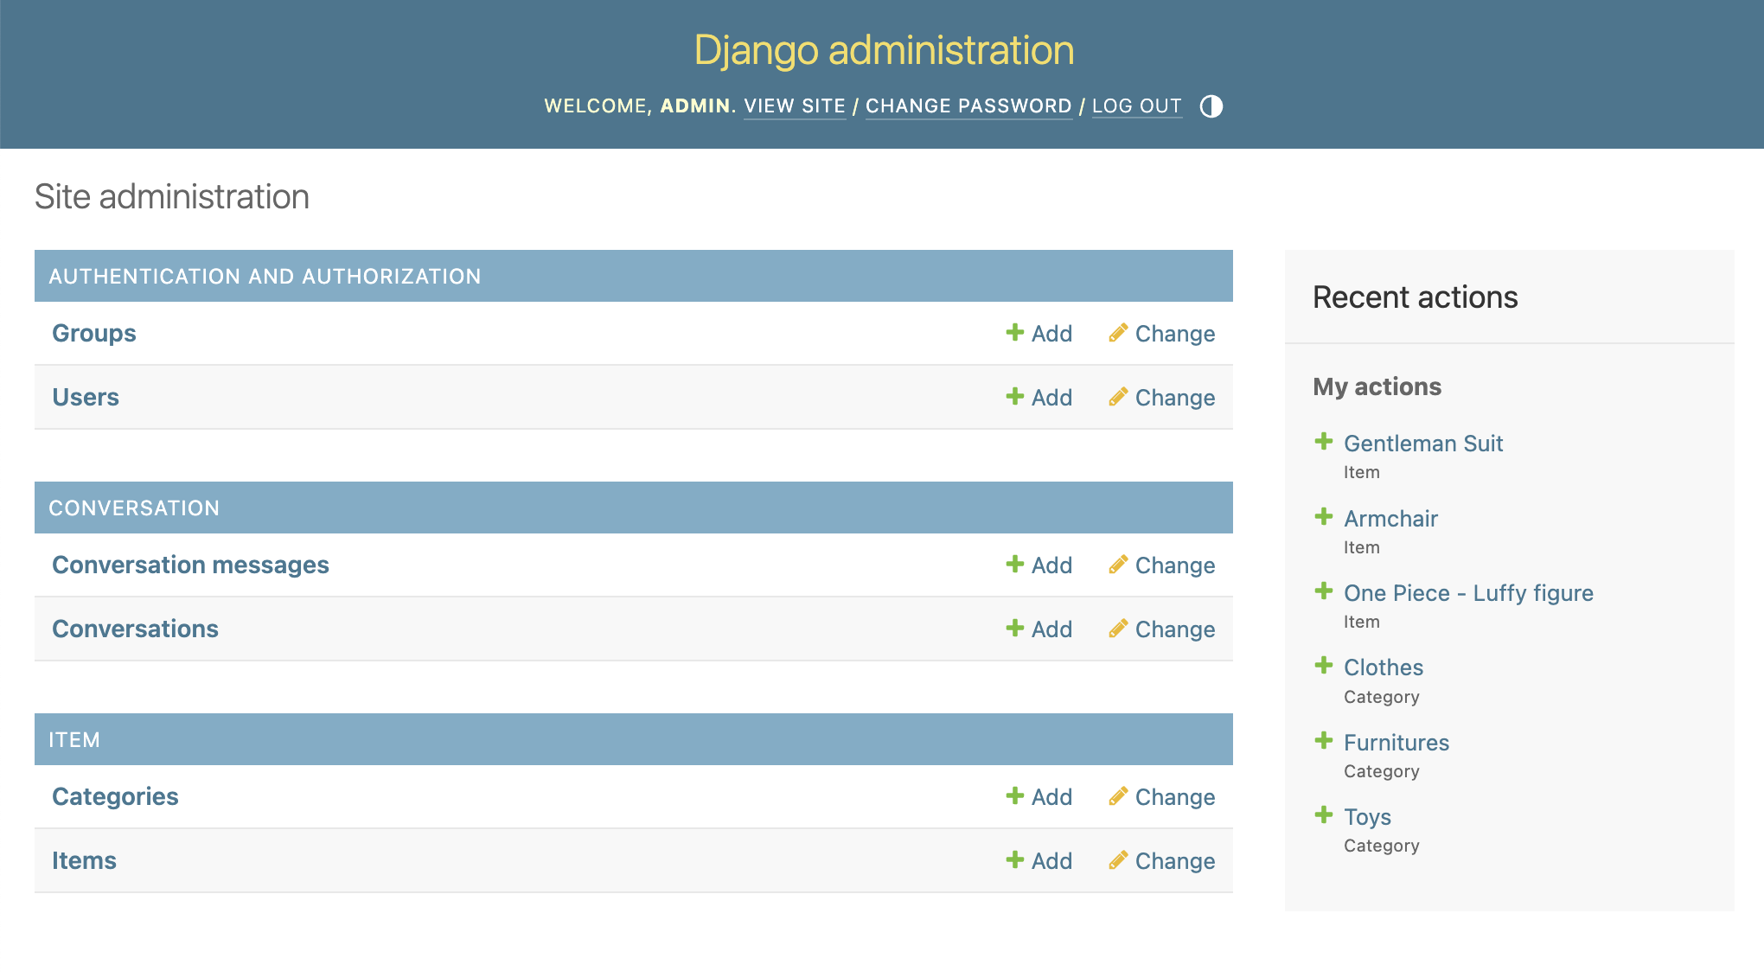Click the Change pencil icon for Users
1764x977 pixels.
point(1118,397)
